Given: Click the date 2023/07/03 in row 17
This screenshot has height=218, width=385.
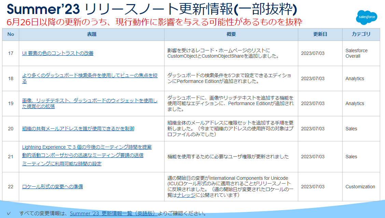Looking at the screenshot, I should pos(313,53).
